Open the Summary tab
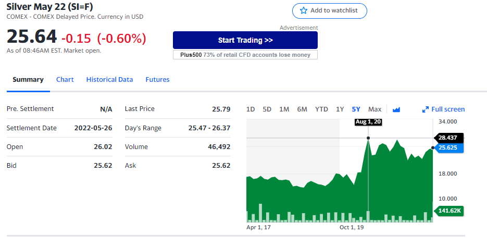The height and width of the screenshot is (247, 487). point(28,80)
